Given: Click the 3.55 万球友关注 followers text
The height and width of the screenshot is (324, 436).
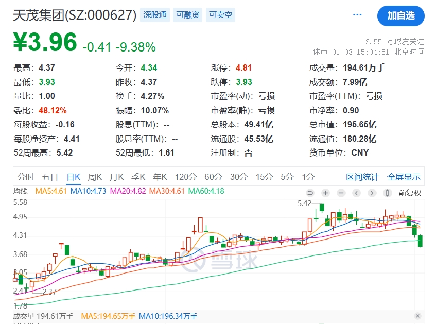Looking at the screenshot, I should [395, 42].
